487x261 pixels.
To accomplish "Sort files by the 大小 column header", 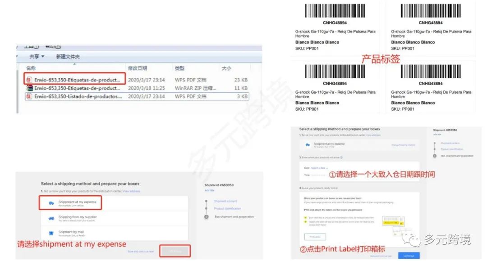I will pyautogui.click(x=226, y=68).
